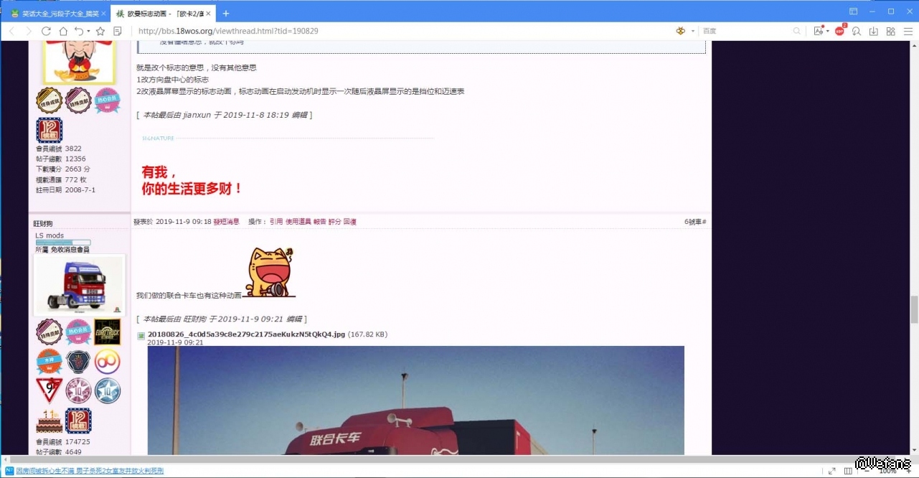Click 引用 to quote the post
919x478 pixels.
tap(276, 222)
